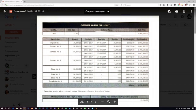
Task: Go to the browser home page
Action: pos(171,5)
